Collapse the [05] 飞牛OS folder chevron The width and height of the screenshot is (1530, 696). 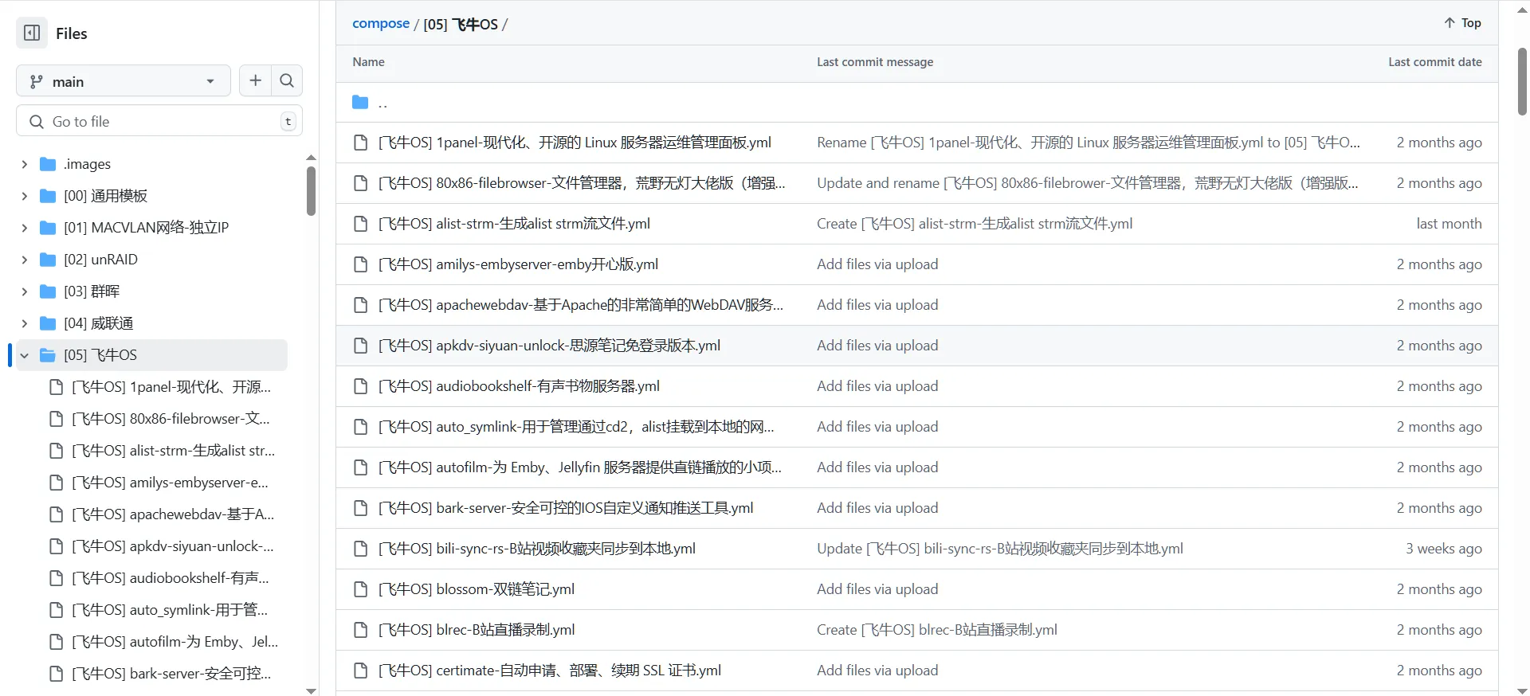(25, 355)
